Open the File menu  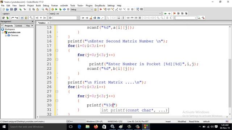[3, 5]
